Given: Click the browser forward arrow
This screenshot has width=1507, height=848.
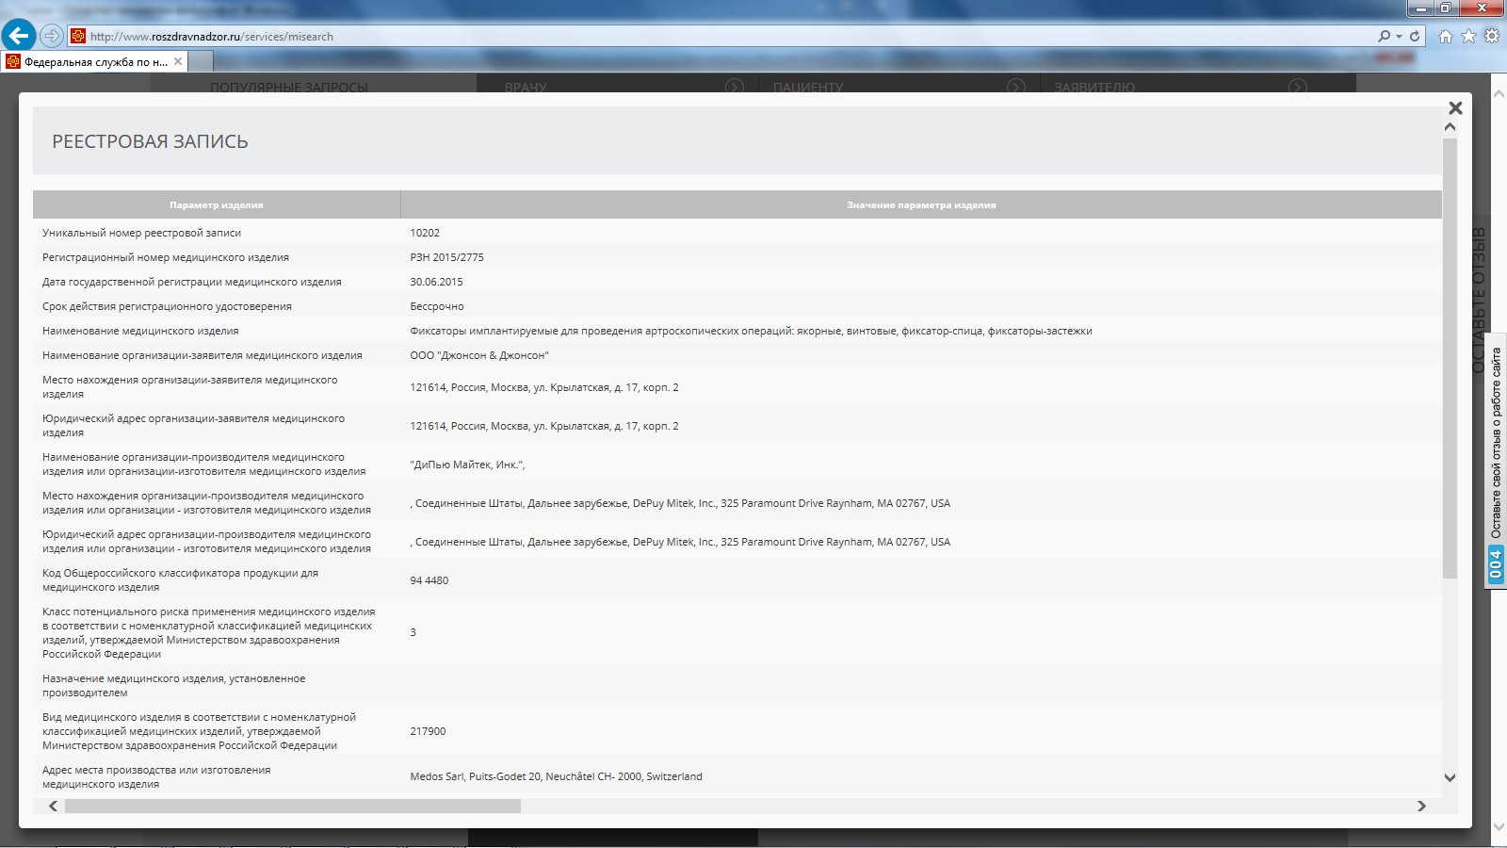Looking at the screenshot, I should (53, 36).
